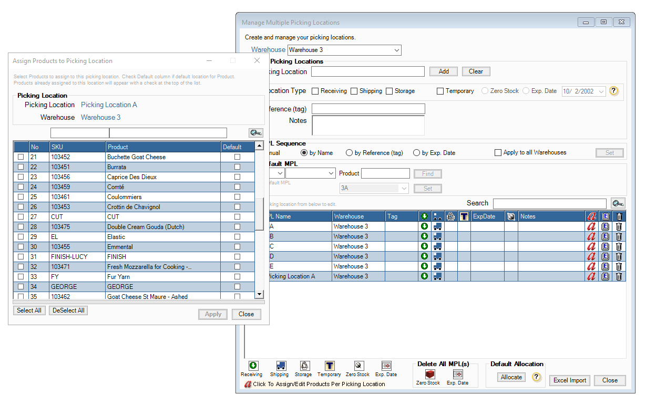Tick the row checkbox for Burrata
Image resolution: width=646 pixels, height=405 pixels.
click(x=21, y=167)
